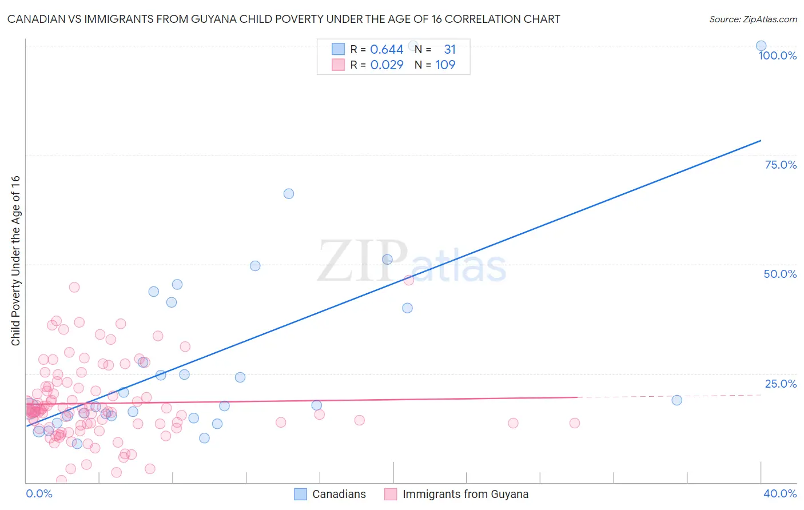Click the isolated blue point near 19% far right
Screen dimensions: 804x510
[677, 400]
